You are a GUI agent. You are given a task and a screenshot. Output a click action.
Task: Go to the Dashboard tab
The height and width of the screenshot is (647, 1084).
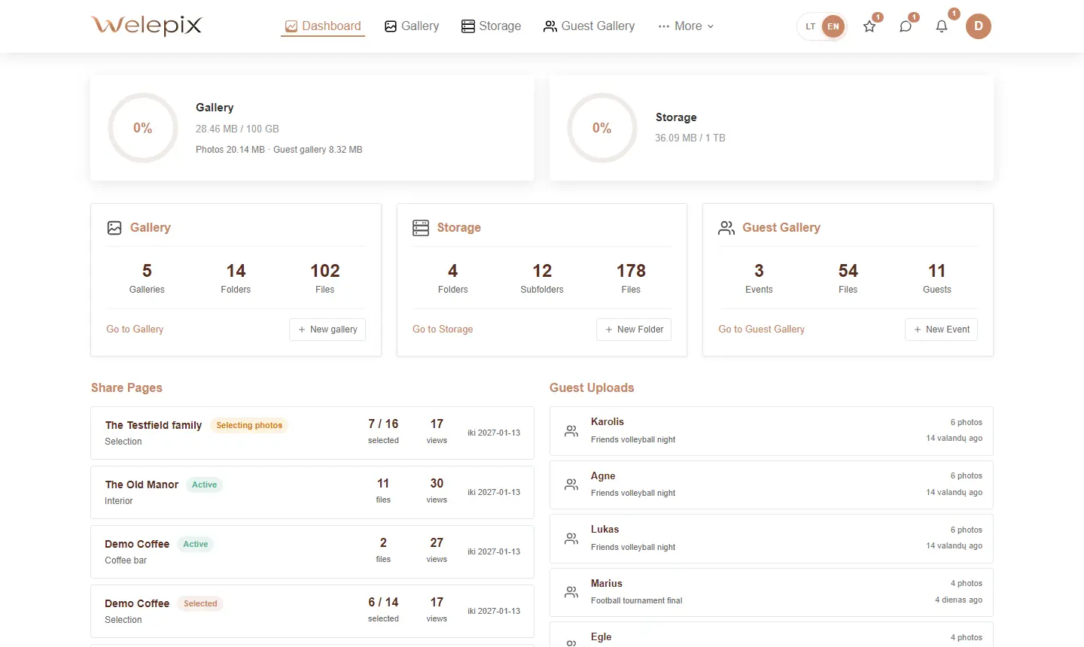(323, 26)
